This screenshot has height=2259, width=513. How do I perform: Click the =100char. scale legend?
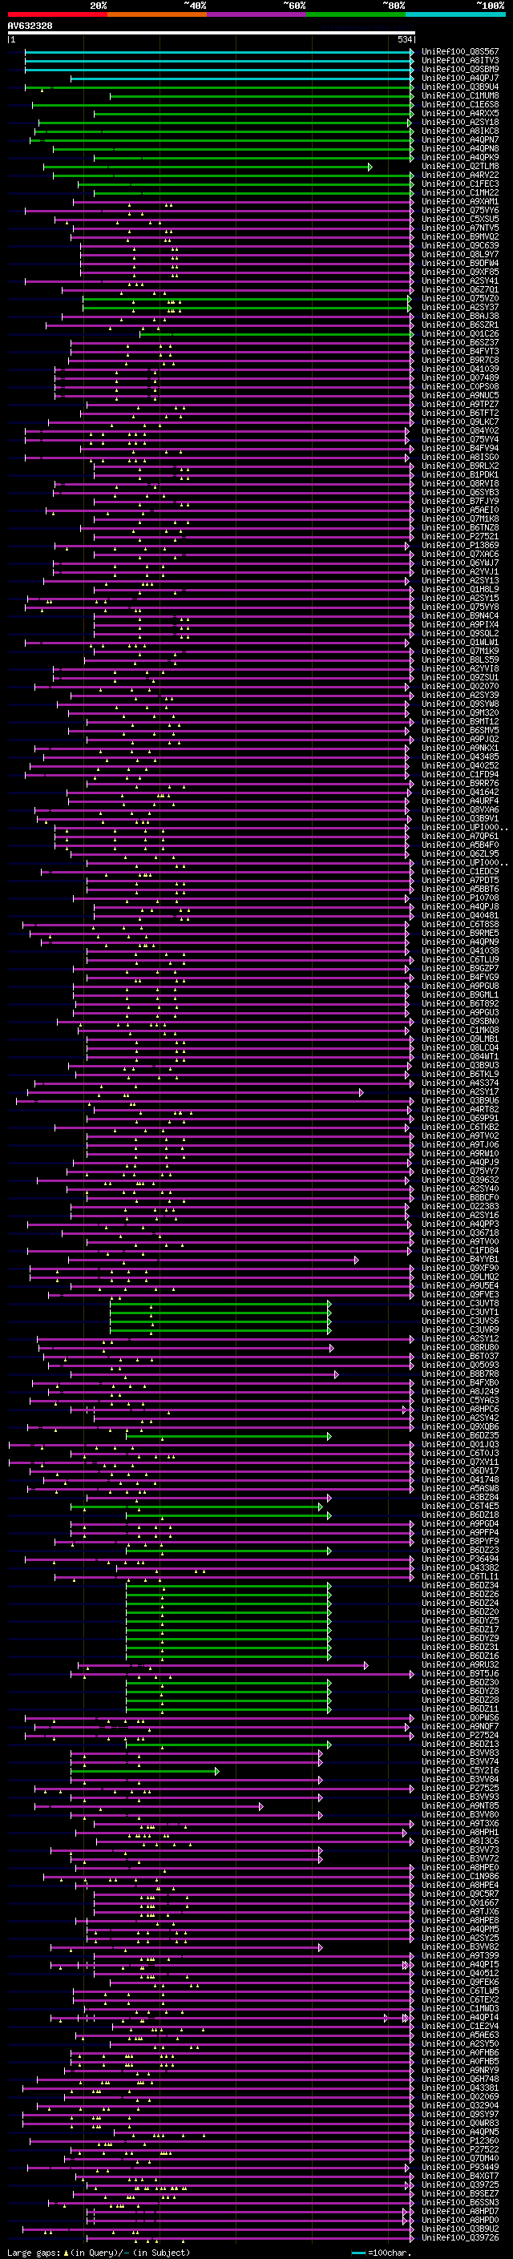point(382,2253)
